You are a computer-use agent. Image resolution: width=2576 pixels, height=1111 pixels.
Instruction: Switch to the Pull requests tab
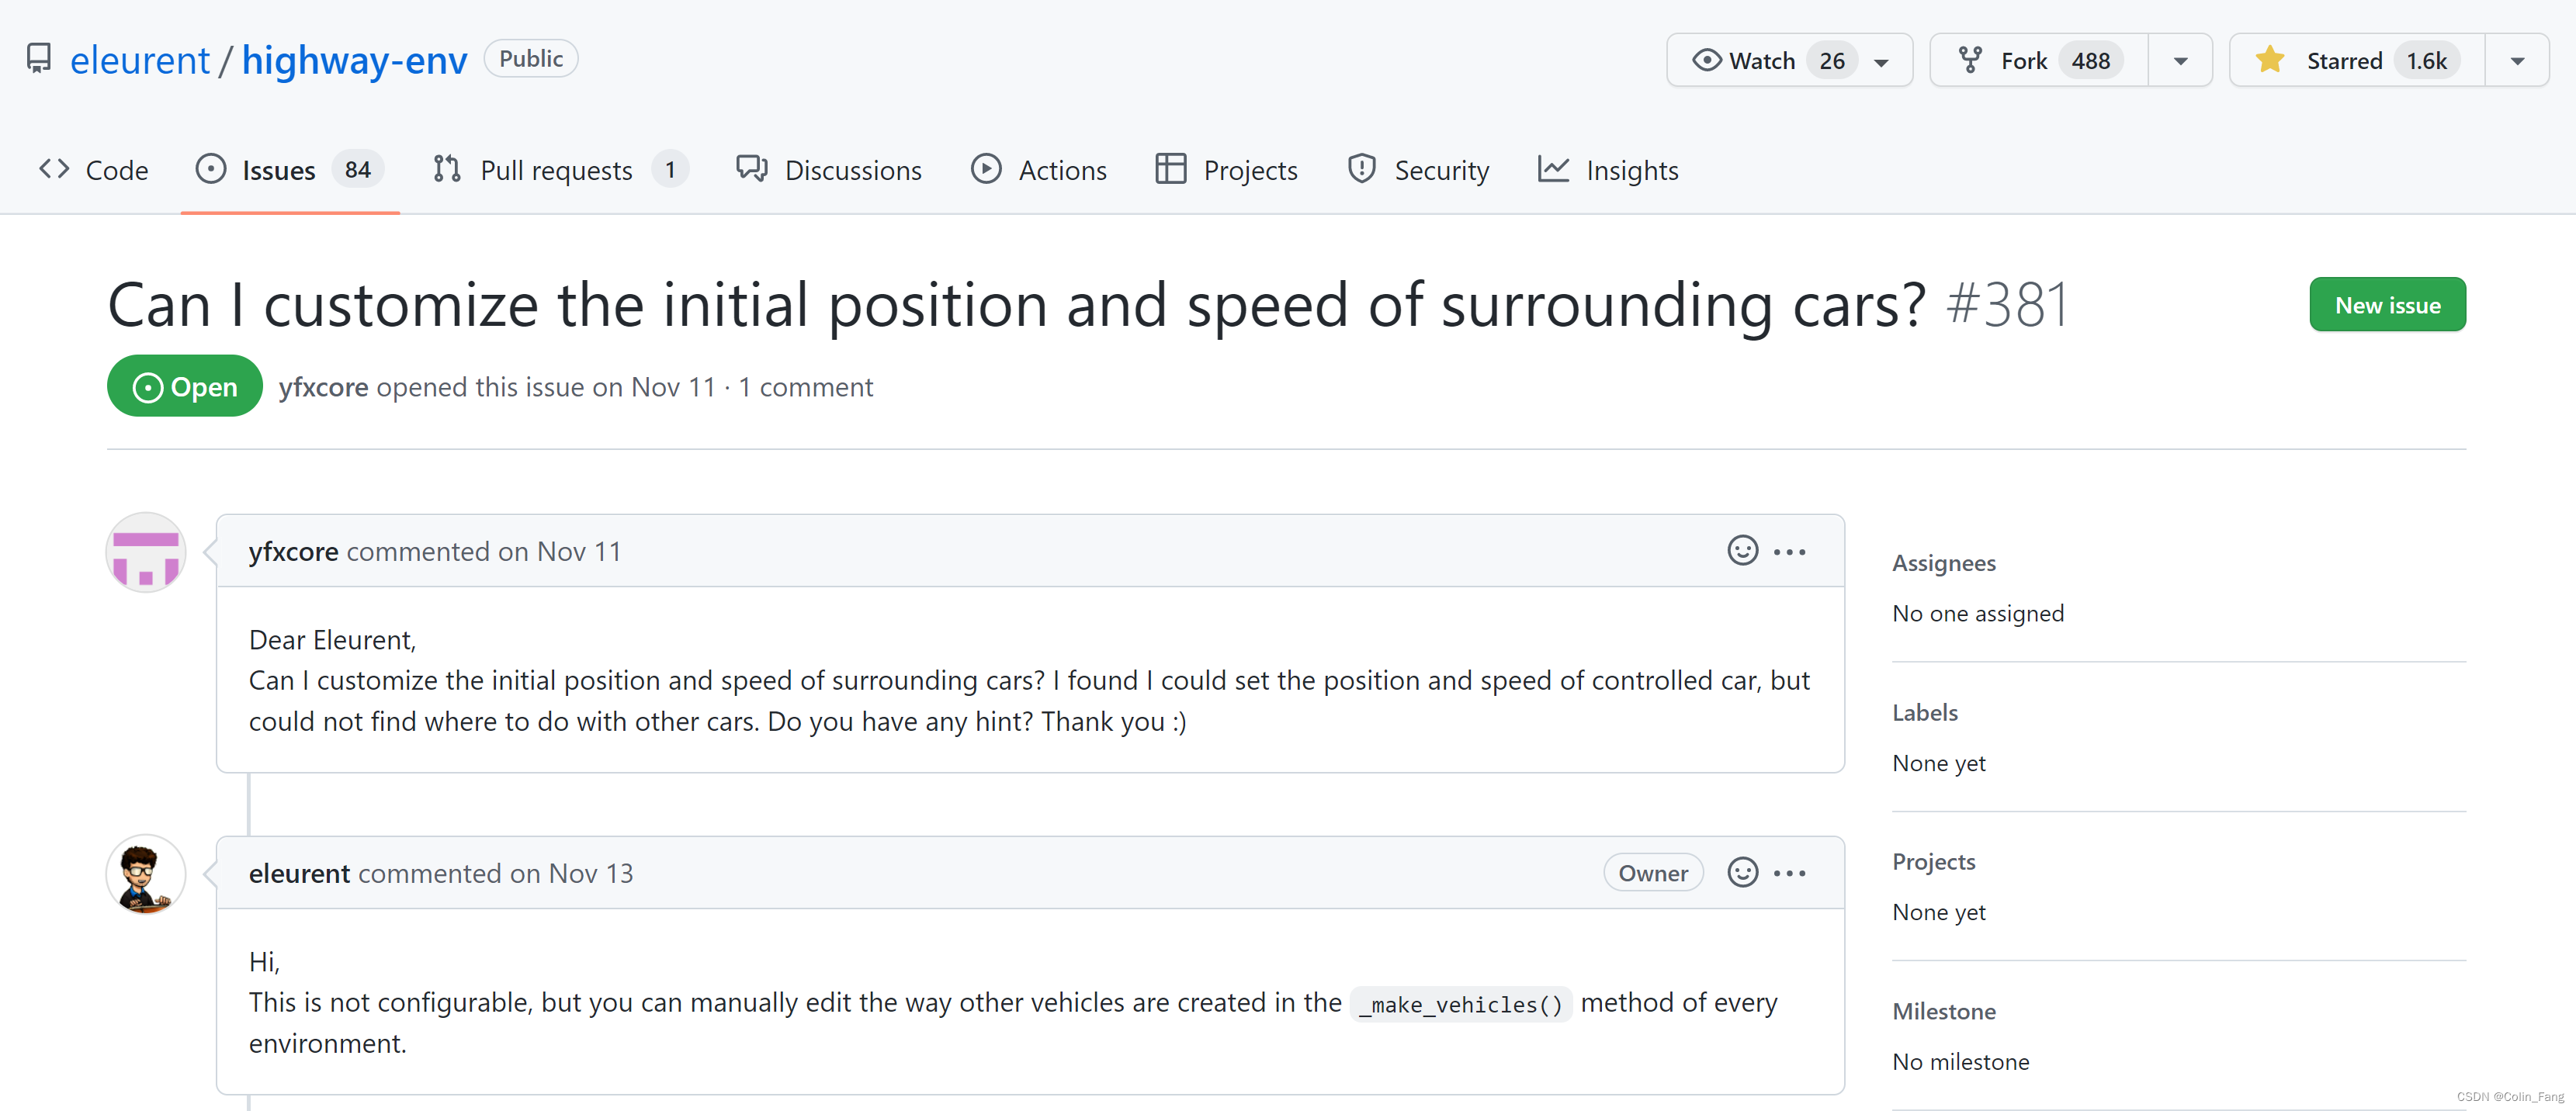[x=560, y=170]
